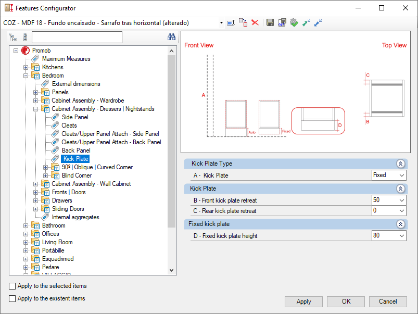The image size is (418, 314).
Task: Click the tree search input field
Action: click(77, 37)
